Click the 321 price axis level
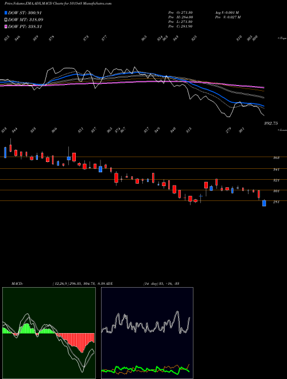Viewport: 287px width, 379px height. (276, 180)
